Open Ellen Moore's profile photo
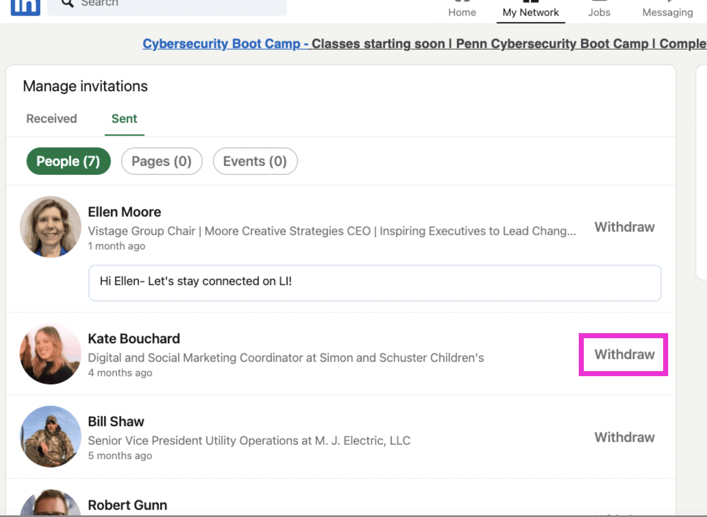 pos(50,227)
